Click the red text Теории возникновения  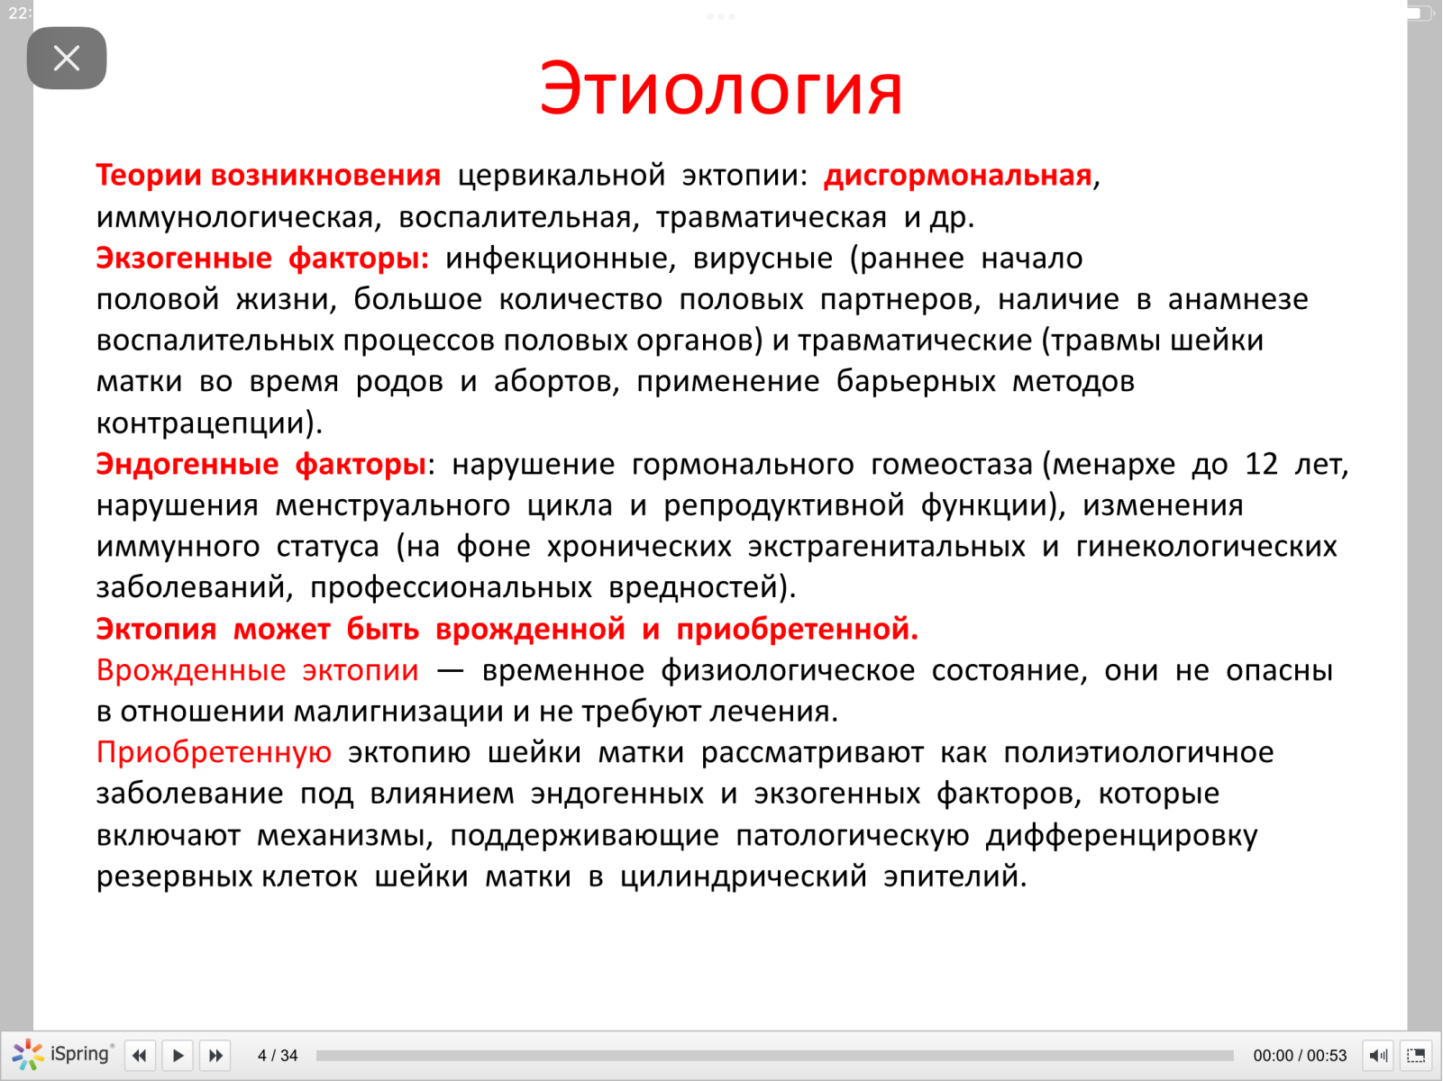(x=269, y=175)
